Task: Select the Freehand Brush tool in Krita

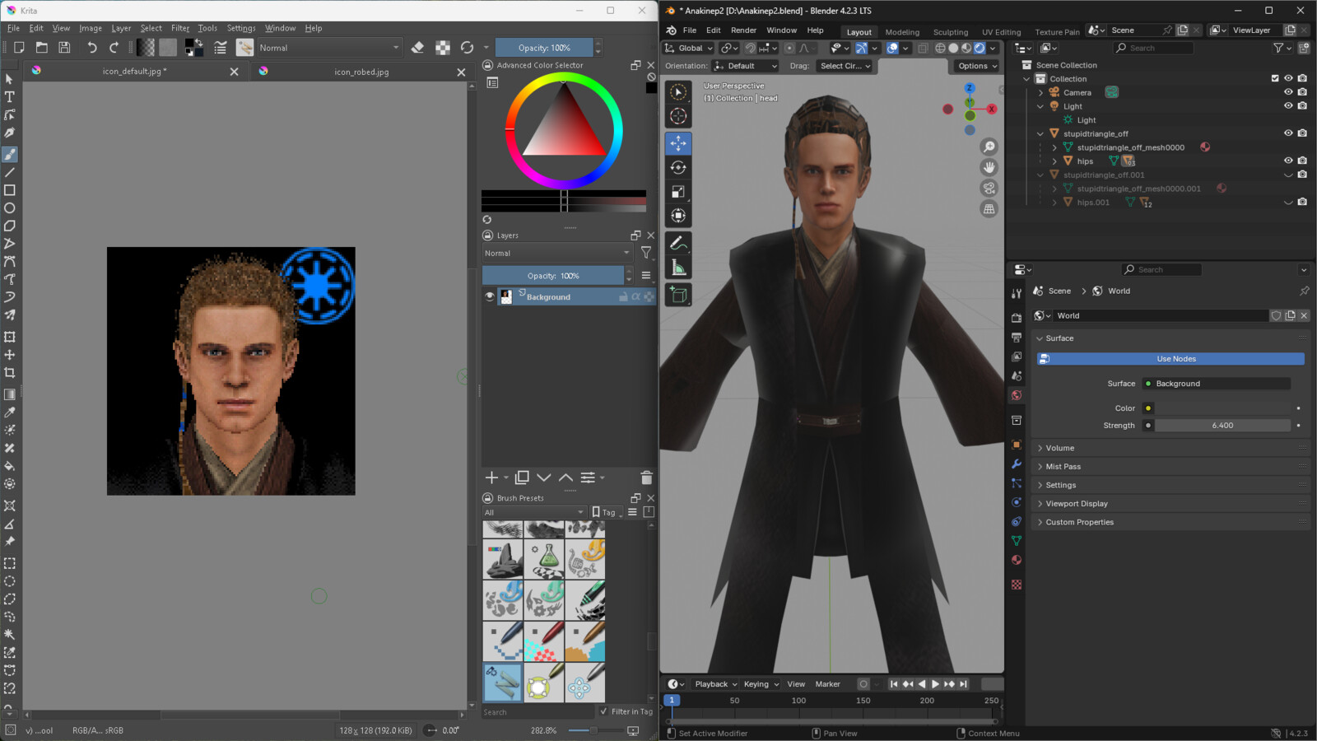Action: tap(10, 155)
